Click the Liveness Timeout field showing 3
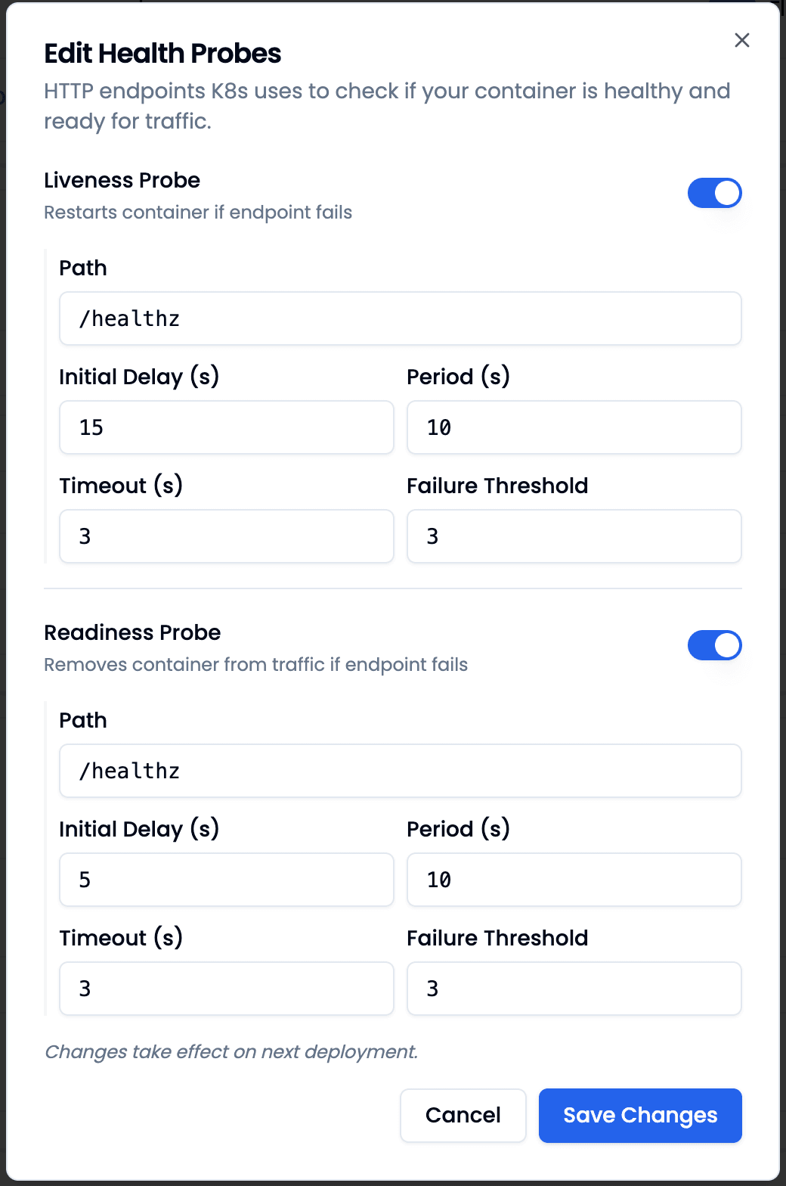 226,536
